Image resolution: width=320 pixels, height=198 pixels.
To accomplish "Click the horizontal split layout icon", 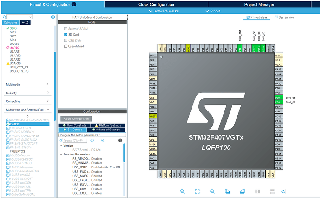I will (272, 191).
